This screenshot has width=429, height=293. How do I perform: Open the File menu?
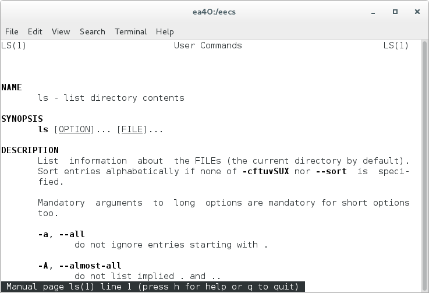(12, 32)
